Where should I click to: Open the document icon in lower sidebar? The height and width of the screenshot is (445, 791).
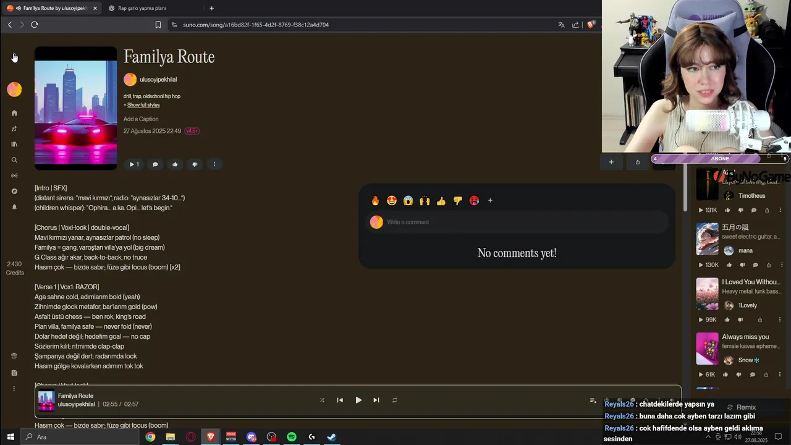[x=14, y=373]
